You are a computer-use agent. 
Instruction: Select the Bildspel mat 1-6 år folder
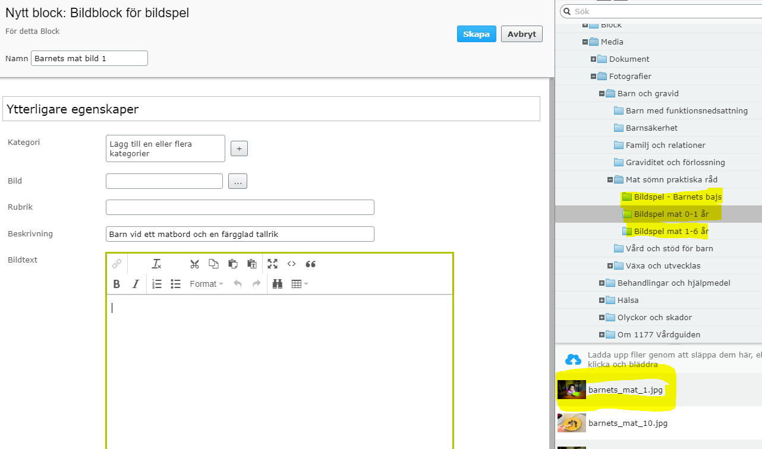pyautogui.click(x=670, y=231)
